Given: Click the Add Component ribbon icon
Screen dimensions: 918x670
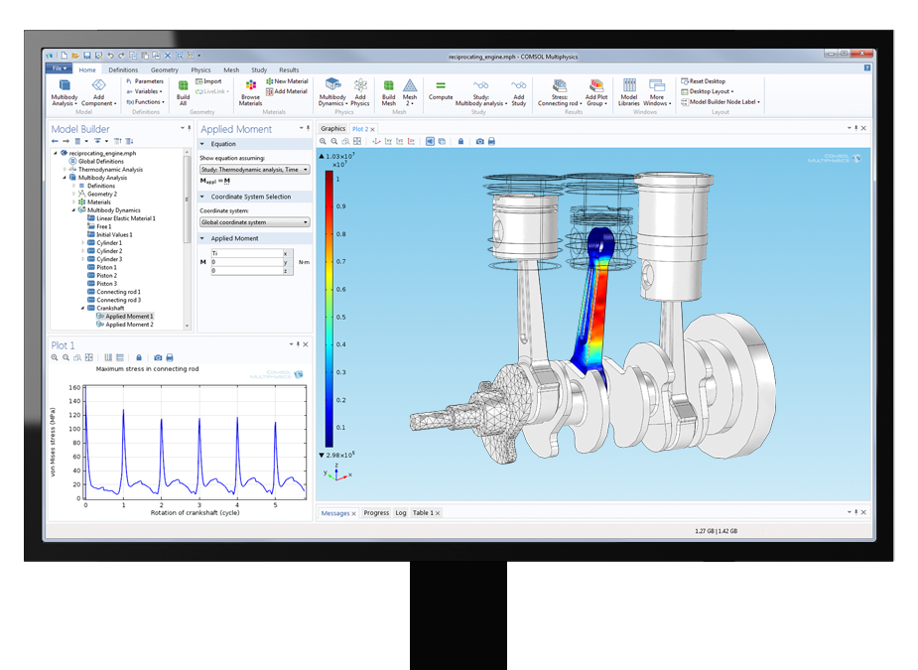Looking at the screenshot, I should coord(98,92).
